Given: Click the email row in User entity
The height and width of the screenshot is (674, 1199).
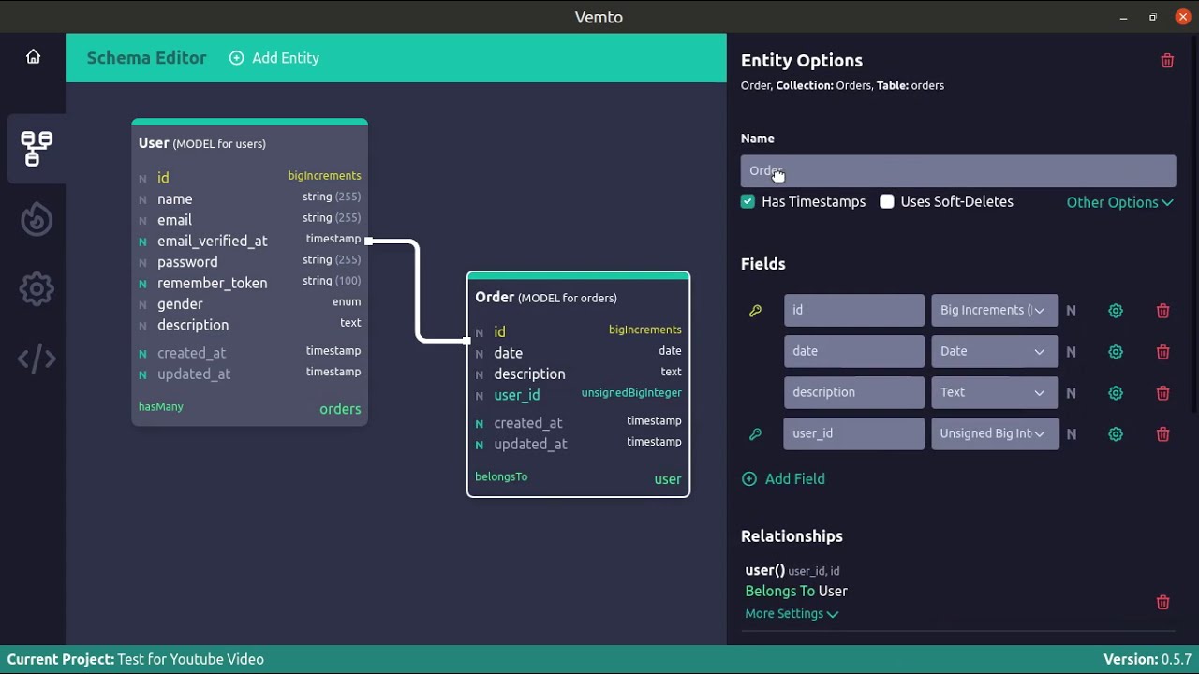Looking at the screenshot, I should [249, 220].
